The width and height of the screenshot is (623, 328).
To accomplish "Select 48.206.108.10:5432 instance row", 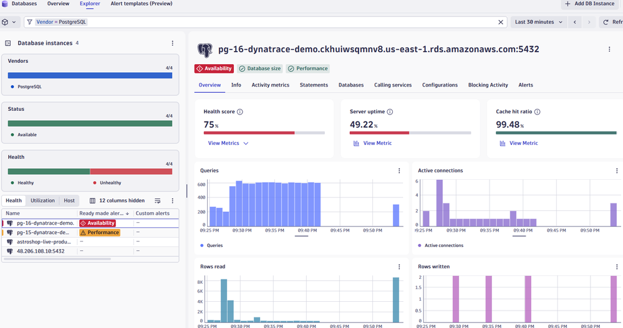I will (x=90, y=251).
